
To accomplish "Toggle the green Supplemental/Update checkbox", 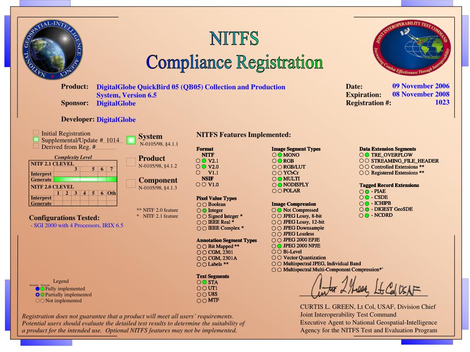I will click(x=36, y=139).
